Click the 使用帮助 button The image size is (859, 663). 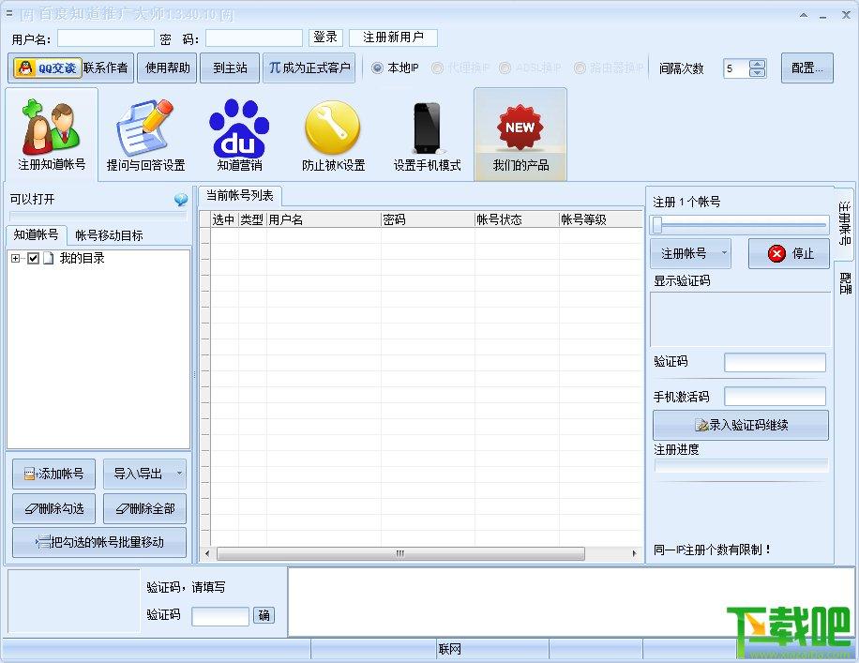(x=167, y=68)
